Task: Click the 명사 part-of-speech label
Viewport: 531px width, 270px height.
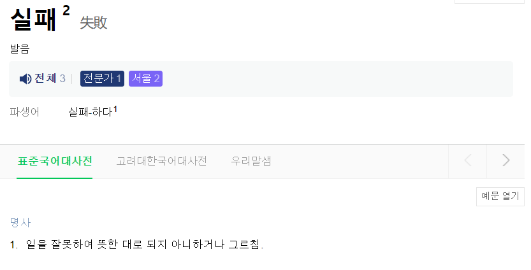Action: pos(20,222)
